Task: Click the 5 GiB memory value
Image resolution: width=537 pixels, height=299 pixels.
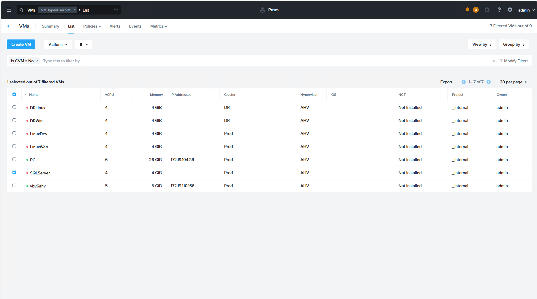Action: point(157,186)
